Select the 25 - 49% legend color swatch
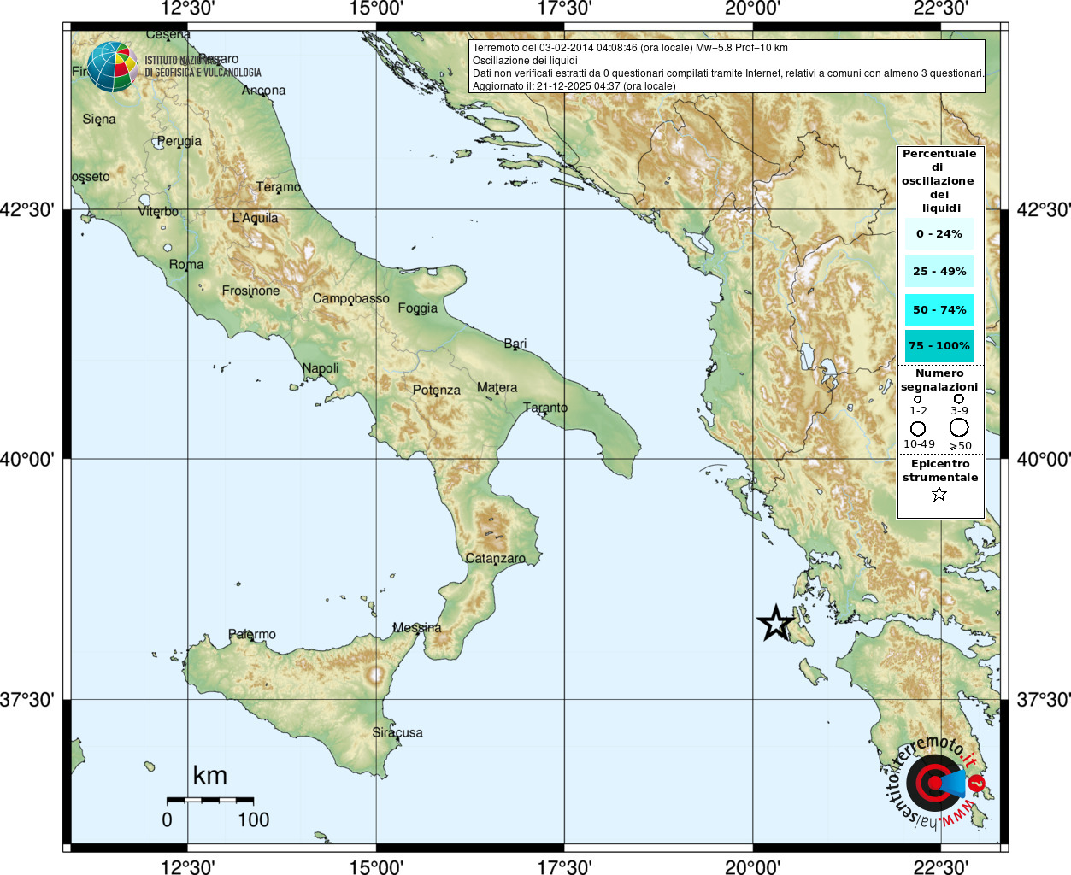1071x875 pixels. pyautogui.click(x=939, y=272)
